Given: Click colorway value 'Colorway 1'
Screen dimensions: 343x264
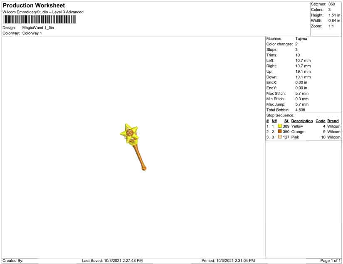Looking at the screenshot, I should [32, 33].
